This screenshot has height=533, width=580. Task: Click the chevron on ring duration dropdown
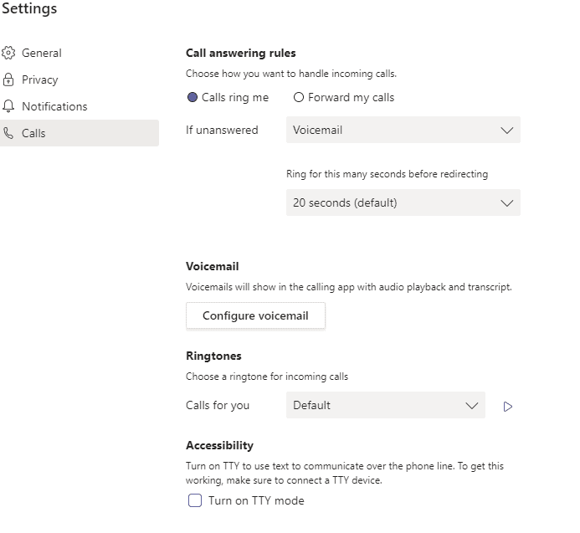[506, 203]
